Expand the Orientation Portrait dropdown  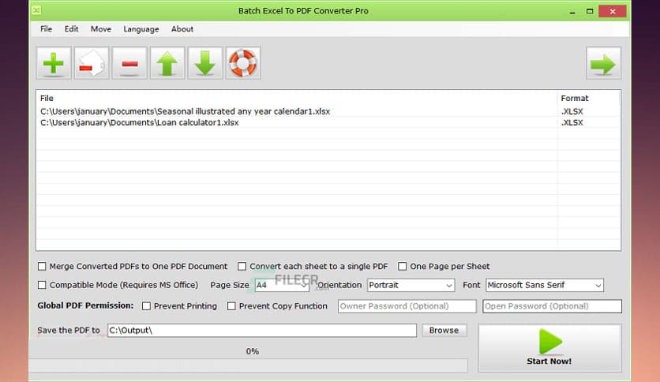(x=411, y=285)
